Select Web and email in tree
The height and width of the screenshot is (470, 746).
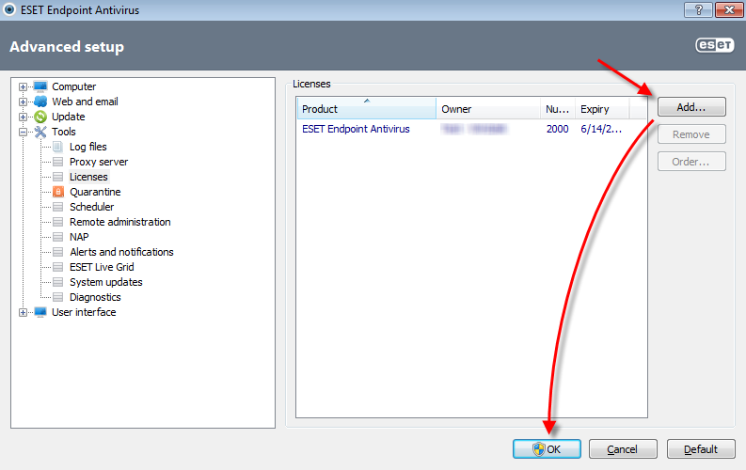pos(85,102)
